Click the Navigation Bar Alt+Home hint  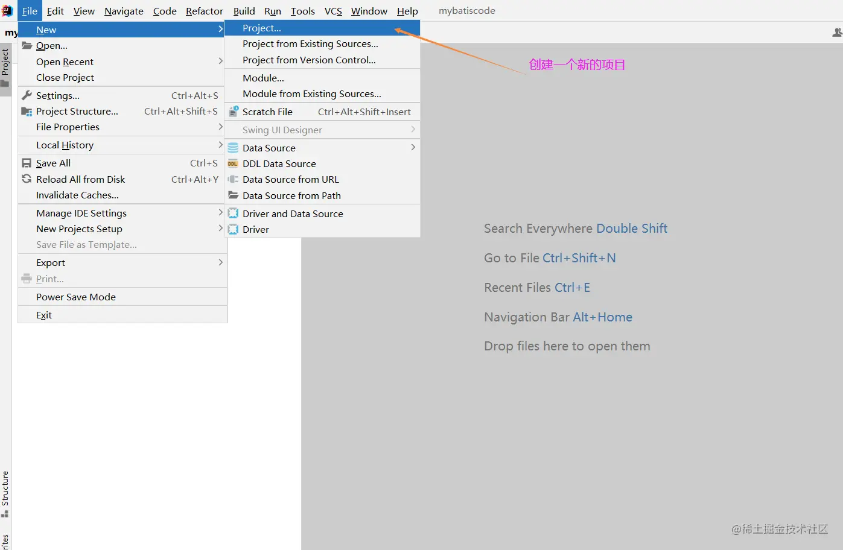[x=558, y=317]
